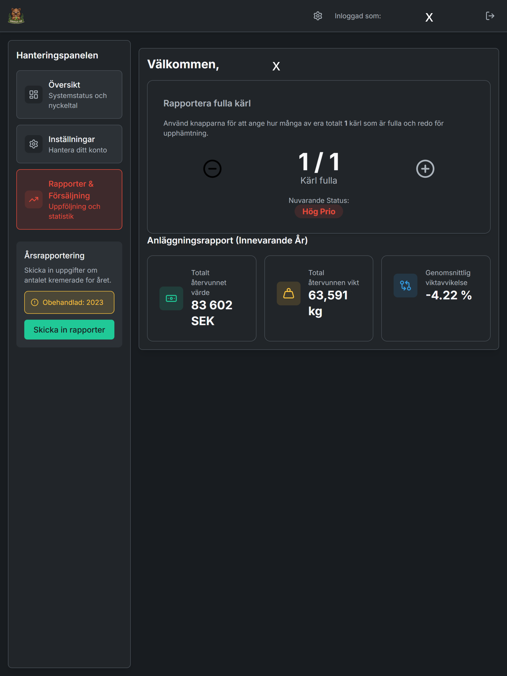Click the Inställningar gear icon in sidebar

pyautogui.click(x=33, y=144)
